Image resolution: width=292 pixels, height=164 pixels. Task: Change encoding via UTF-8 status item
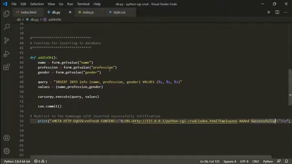point(244,161)
